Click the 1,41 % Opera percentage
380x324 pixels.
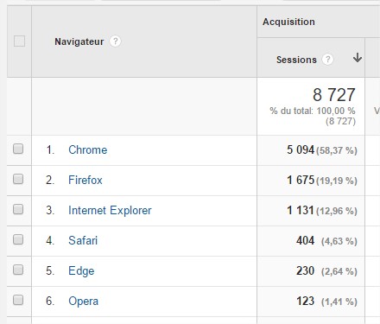[x=339, y=302]
